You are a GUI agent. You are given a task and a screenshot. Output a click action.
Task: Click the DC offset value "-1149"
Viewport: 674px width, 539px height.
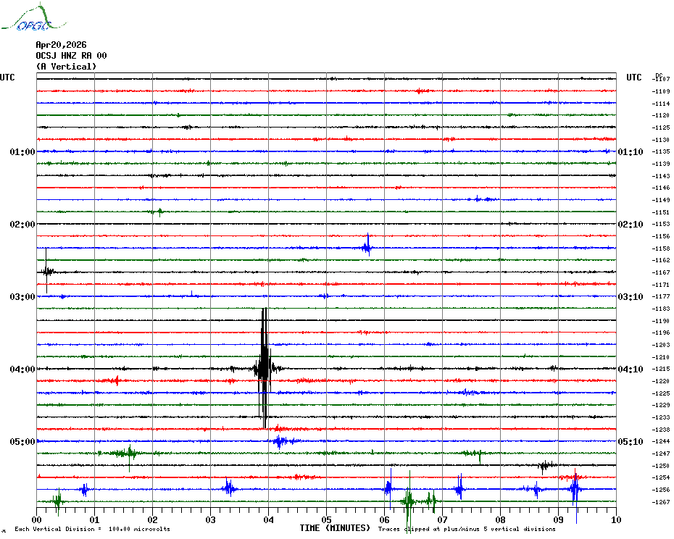(x=661, y=200)
